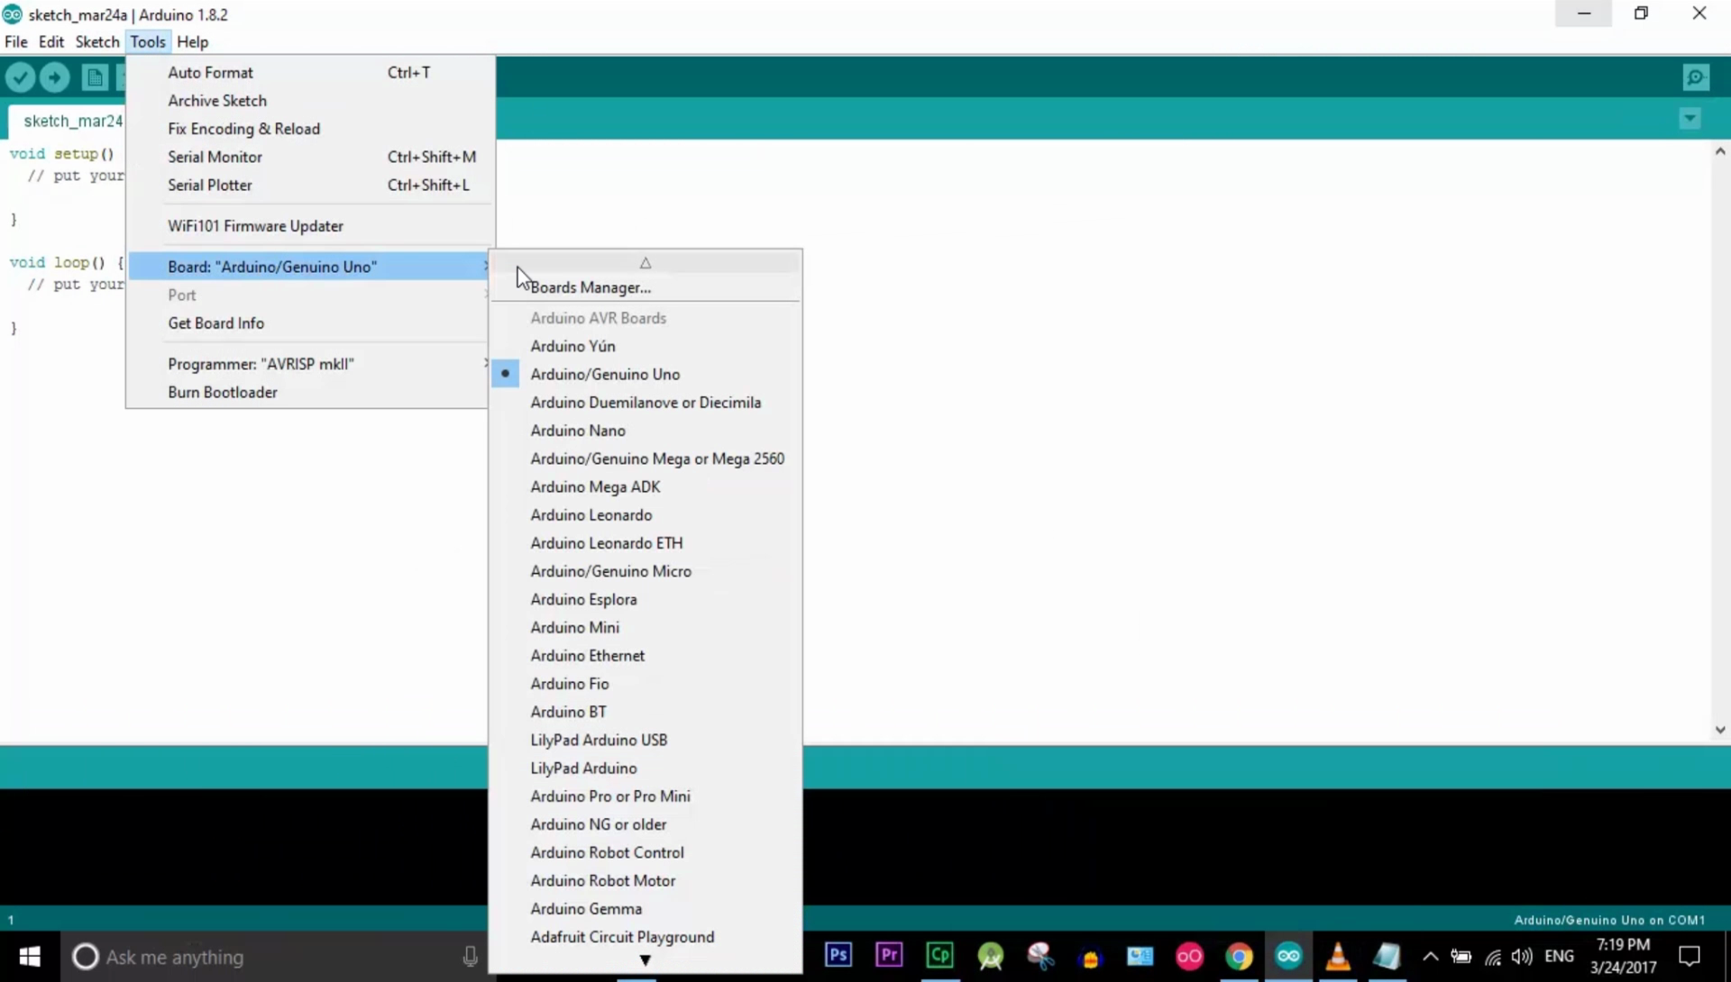Click Get Board Info button
The height and width of the screenshot is (982, 1731).
(215, 322)
